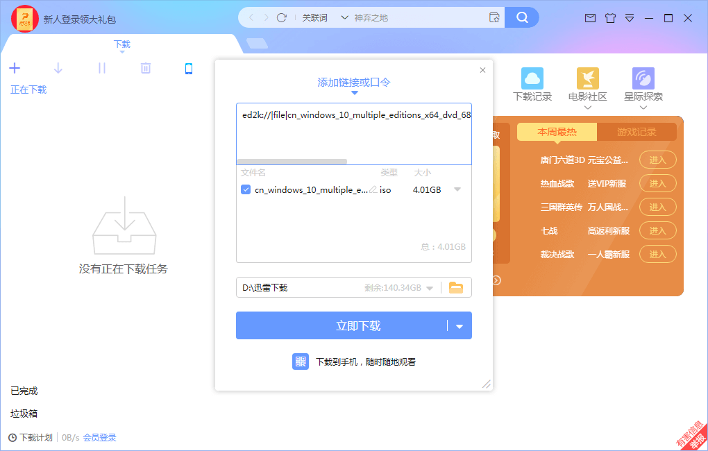This screenshot has height=451, width=708.
Task: Go back with the browser back arrow
Action: (251, 17)
